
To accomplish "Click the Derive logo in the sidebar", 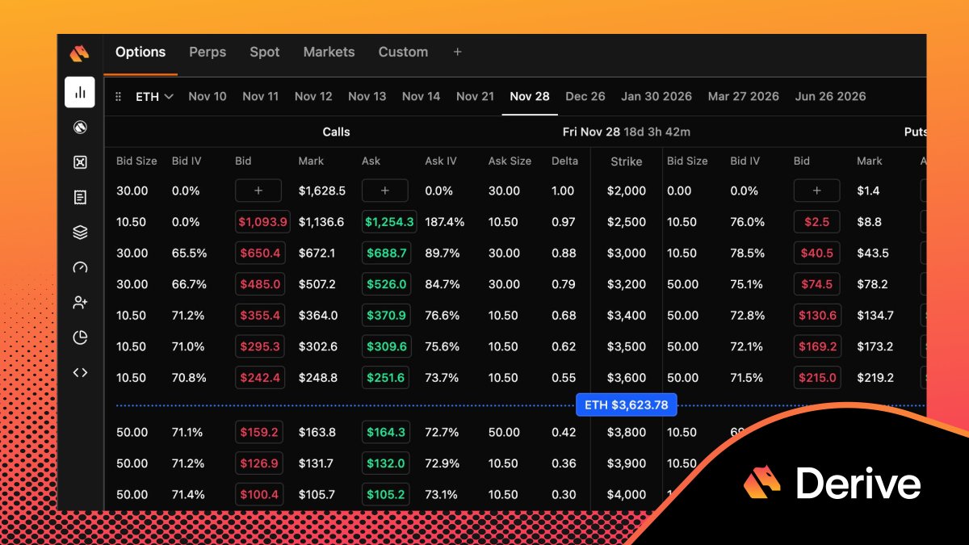I will tap(80, 54).
